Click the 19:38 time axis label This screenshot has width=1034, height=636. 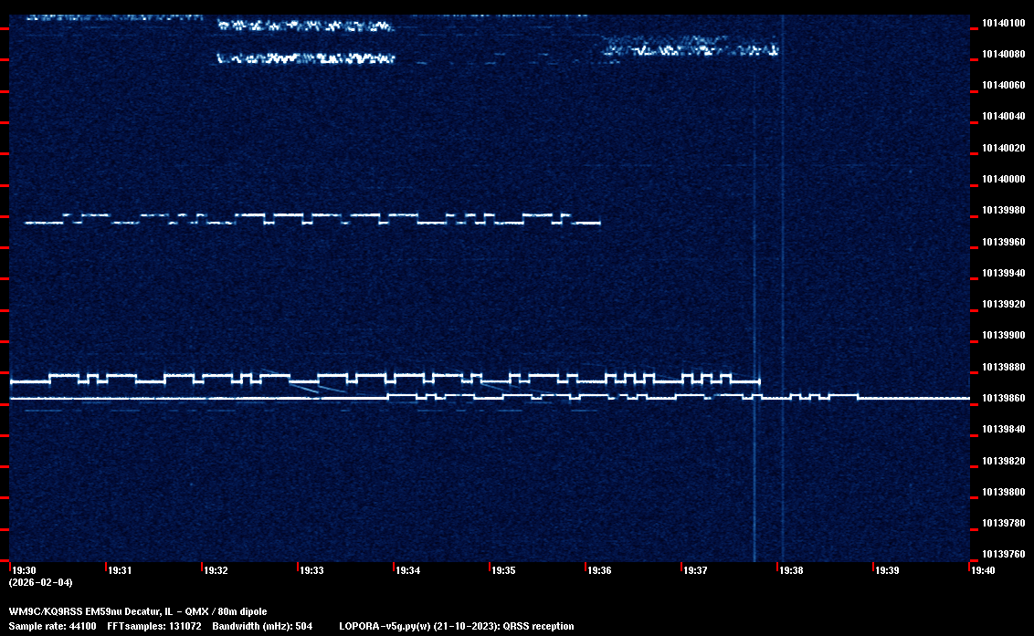pos(791,570)
